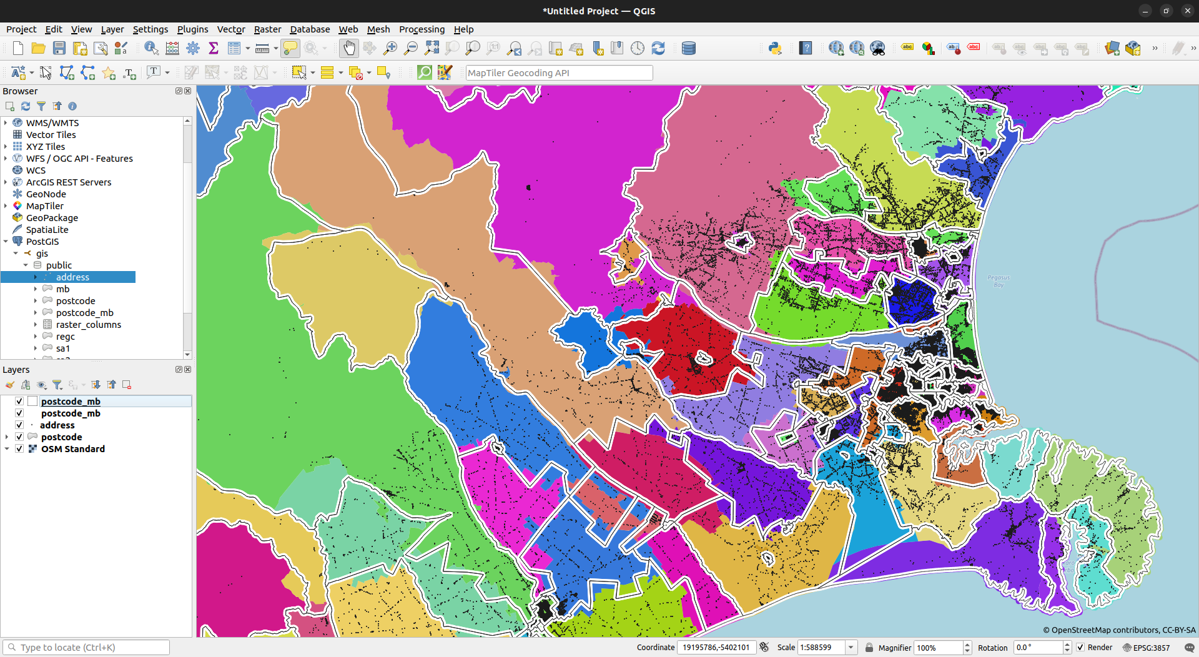
Task: Refresh the Browser panel
Action: pos(26,106)
